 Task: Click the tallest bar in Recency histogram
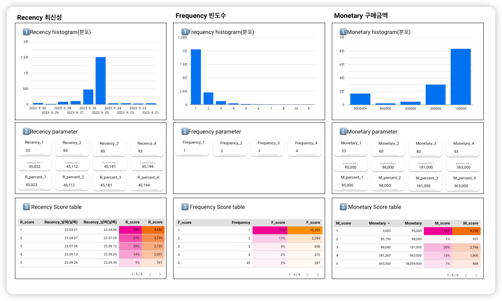pos(101,81)
